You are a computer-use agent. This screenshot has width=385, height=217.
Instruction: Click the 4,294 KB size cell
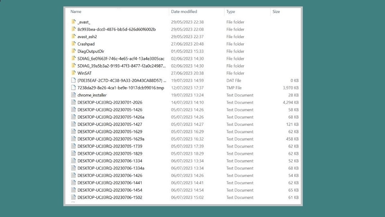291,102
